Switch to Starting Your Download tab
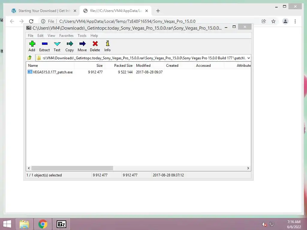This screenshot has width=307, height=230. tap(43, 11)
